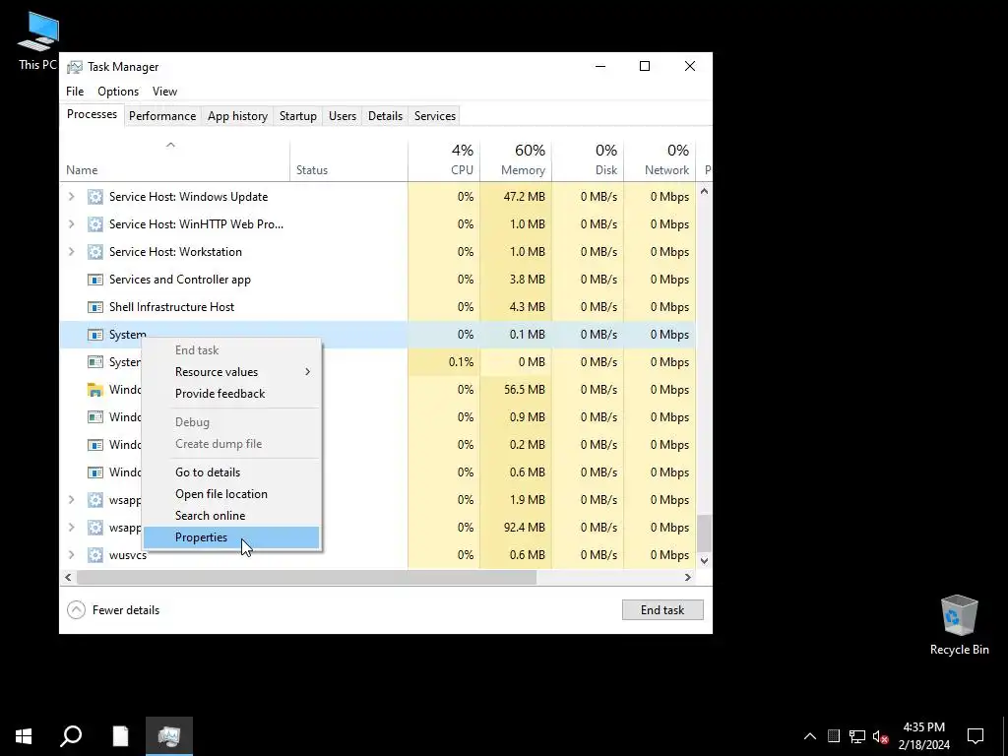Image resolution: width=1008 pixels, height=756 pixels.
Task: Switch to the App history tab
Action: pyautogui.click(x=237, y=116)
